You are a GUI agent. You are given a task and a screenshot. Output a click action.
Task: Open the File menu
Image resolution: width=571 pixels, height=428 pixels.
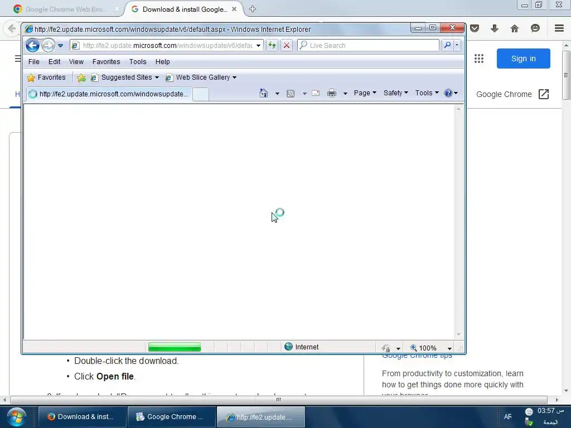pyautogui.click(x=34, y=62)
